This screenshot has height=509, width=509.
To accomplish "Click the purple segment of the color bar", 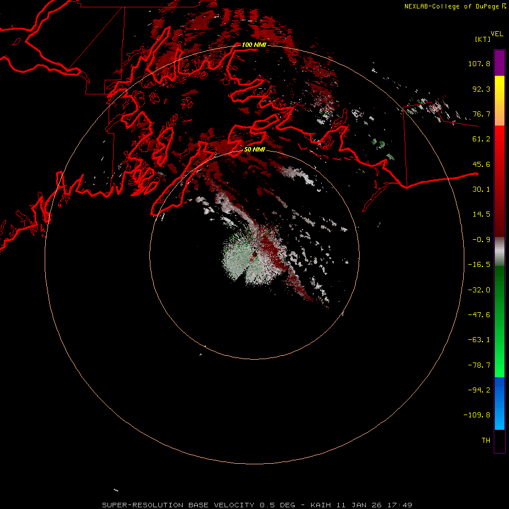I will pyautogui.click(x=499, y=63).
